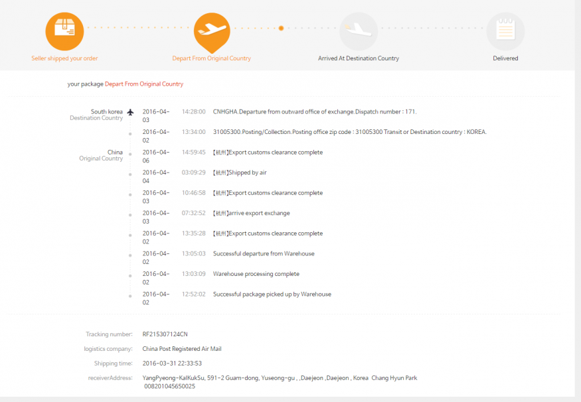Image resolution: width=581 pixels, height=402 pixels.
Task: Click the grey Delivered notepad icon
Action: (x=505, y=31)
